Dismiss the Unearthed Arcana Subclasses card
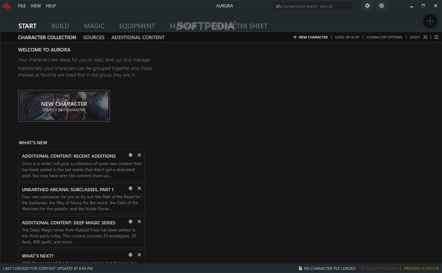Screen dimensions: 442x273 click(x=139, y=188)
